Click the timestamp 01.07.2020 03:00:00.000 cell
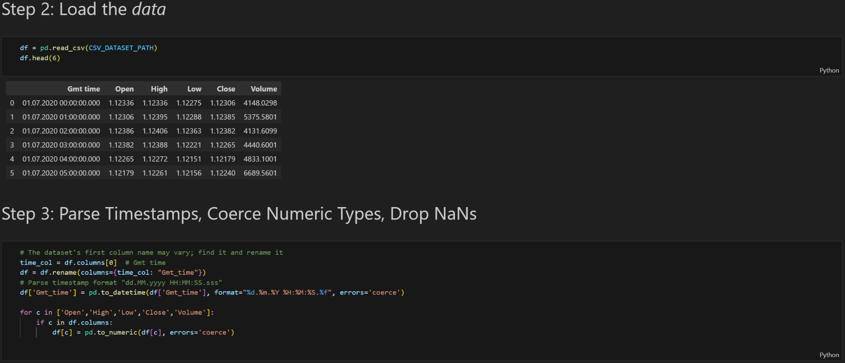845x363 pixels. [x=61, y=145]
